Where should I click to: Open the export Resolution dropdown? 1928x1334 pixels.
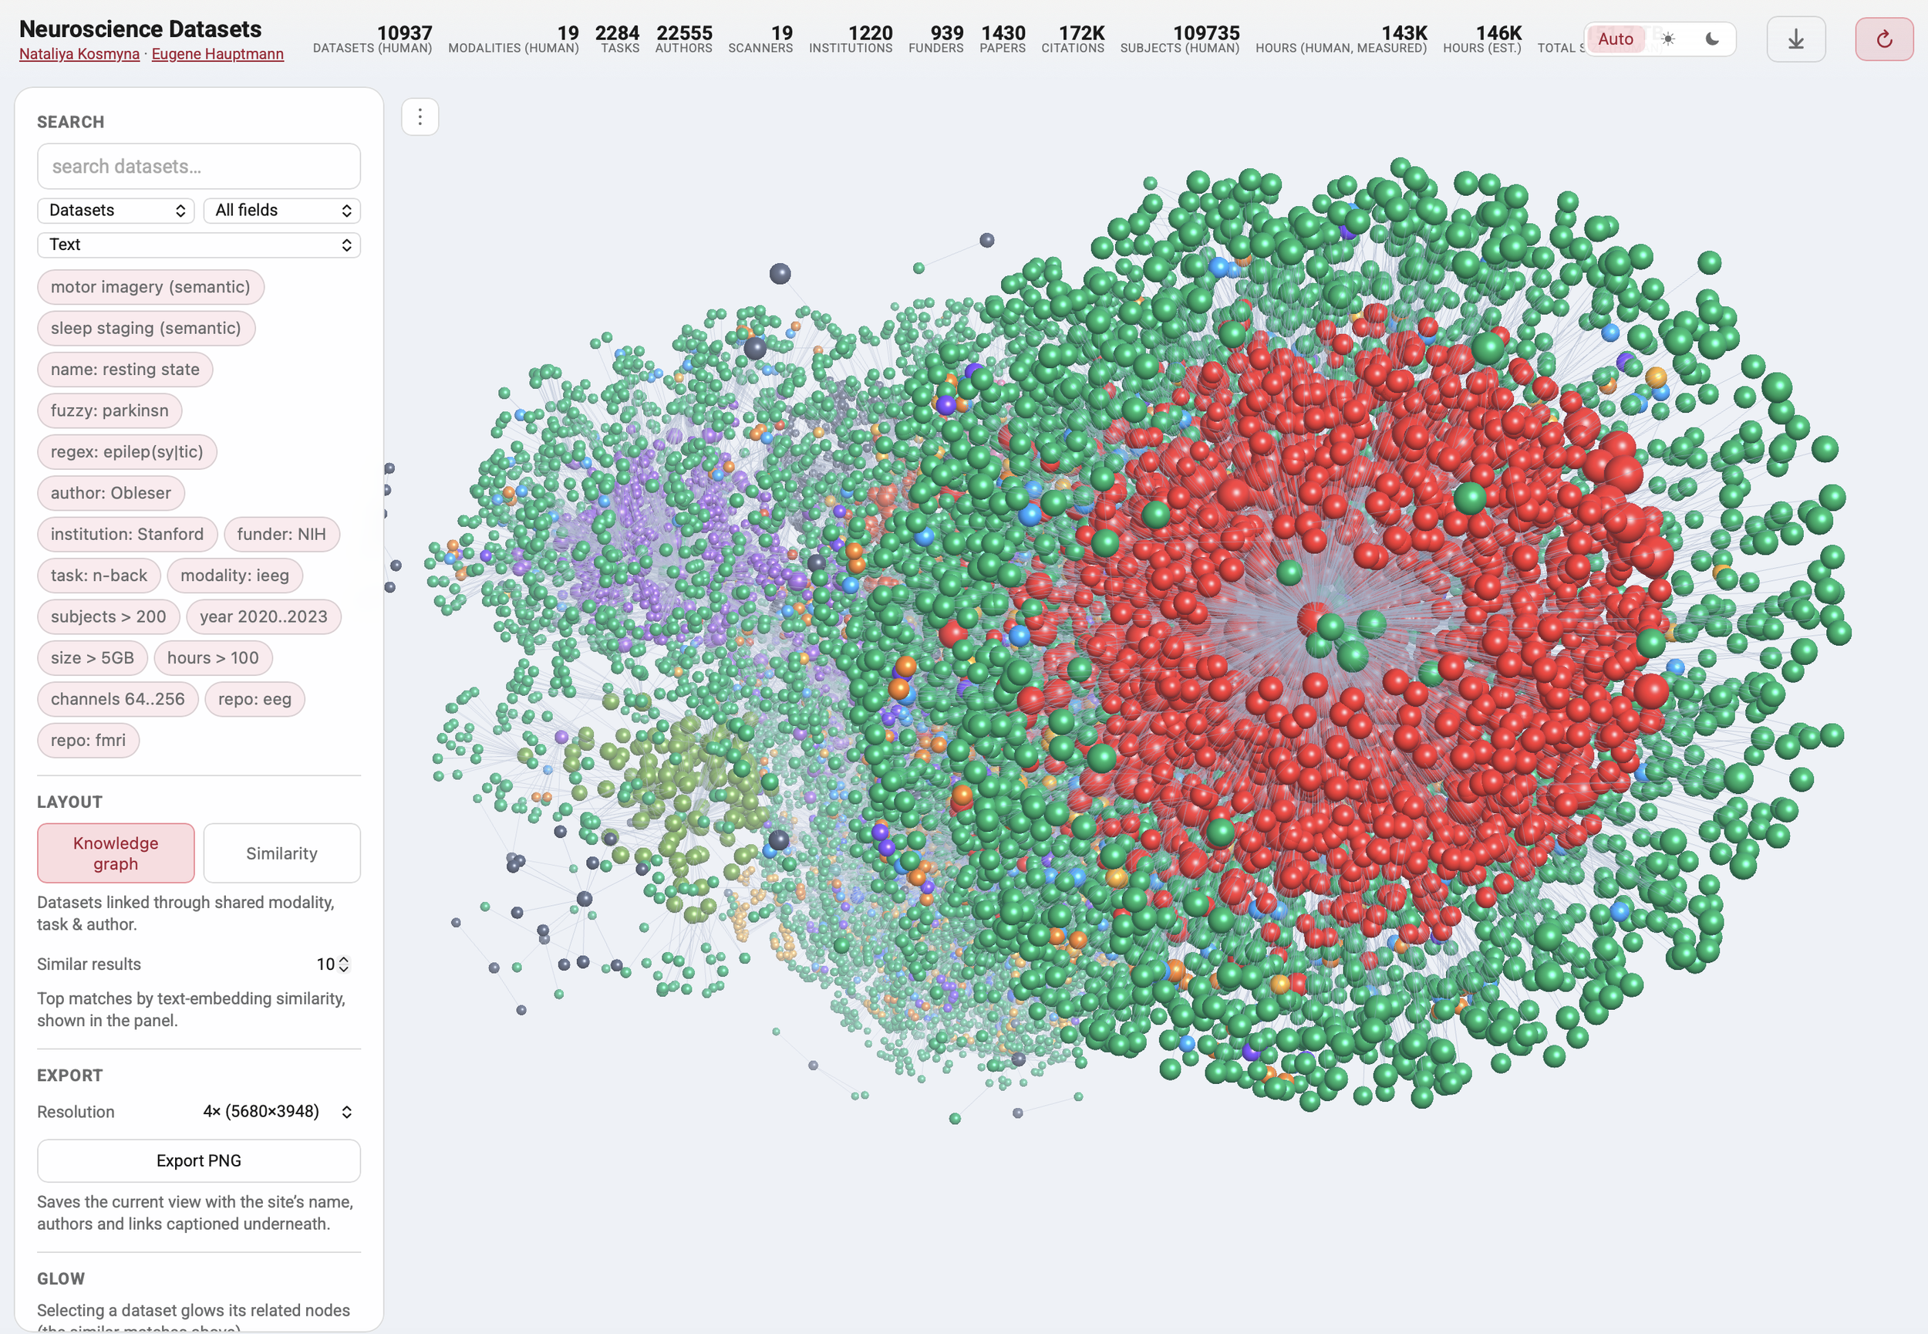(x=277, y=1112)
